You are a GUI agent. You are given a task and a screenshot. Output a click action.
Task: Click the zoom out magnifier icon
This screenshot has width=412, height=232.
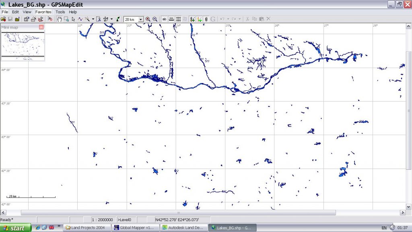155,19
